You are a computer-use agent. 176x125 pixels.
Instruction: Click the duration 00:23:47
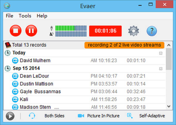(136, 99)
